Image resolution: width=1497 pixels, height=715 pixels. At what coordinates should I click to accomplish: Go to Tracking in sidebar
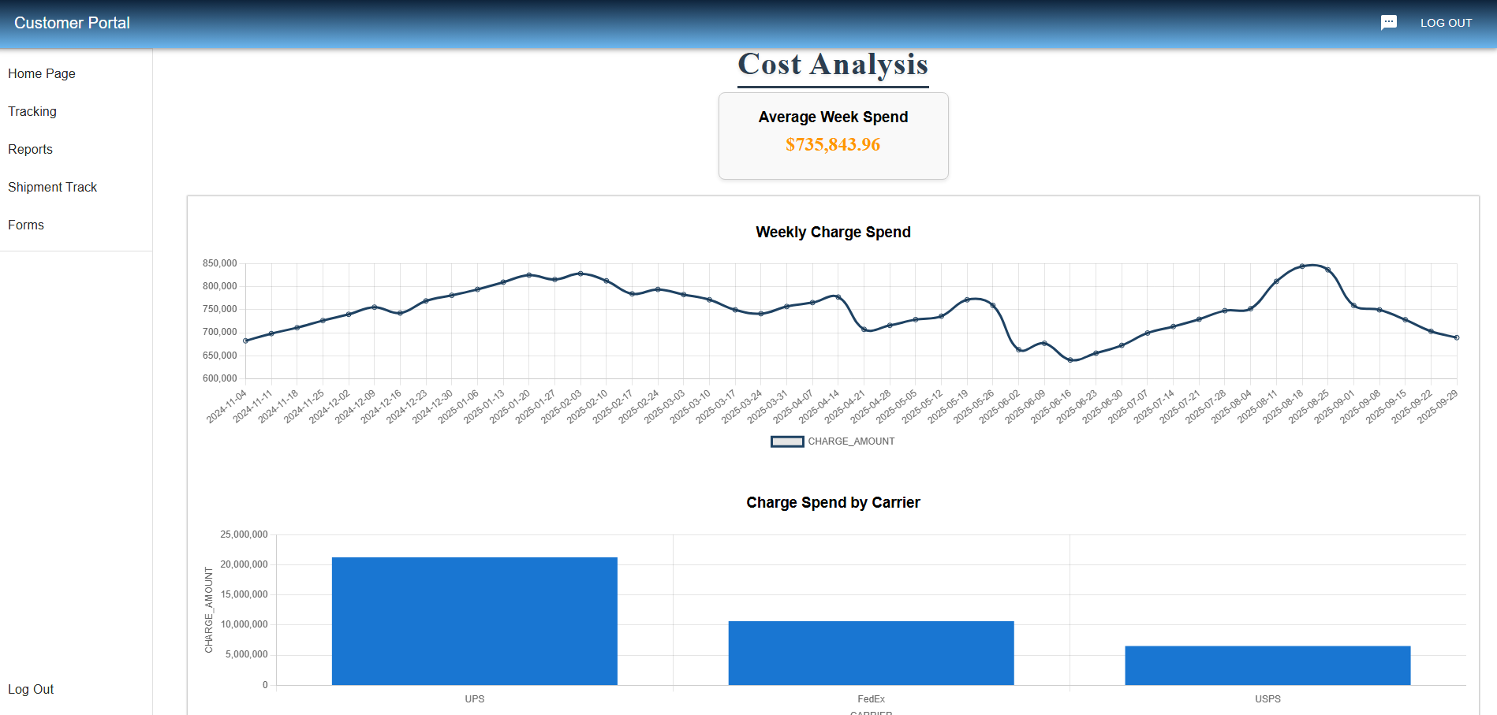click(x=32, y=111)
